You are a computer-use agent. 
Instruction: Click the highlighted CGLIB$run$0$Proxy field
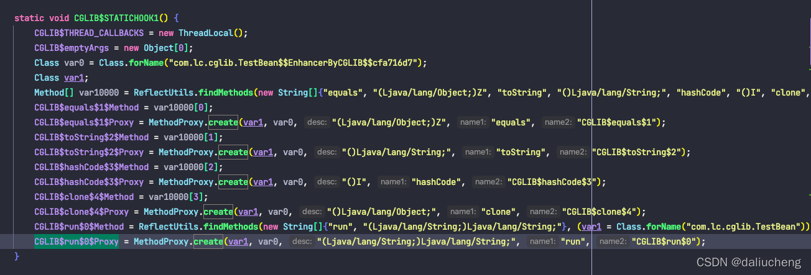click(x=76, y=241)
